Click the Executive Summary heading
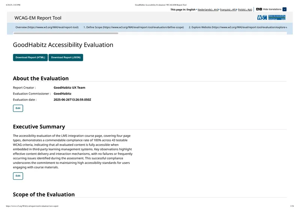 coord(39,127)
